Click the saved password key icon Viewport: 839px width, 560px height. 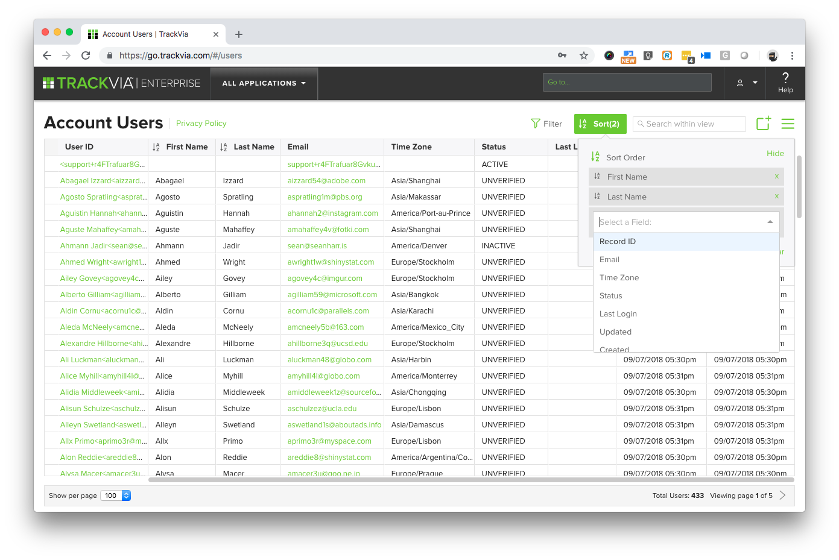point(562,55)
